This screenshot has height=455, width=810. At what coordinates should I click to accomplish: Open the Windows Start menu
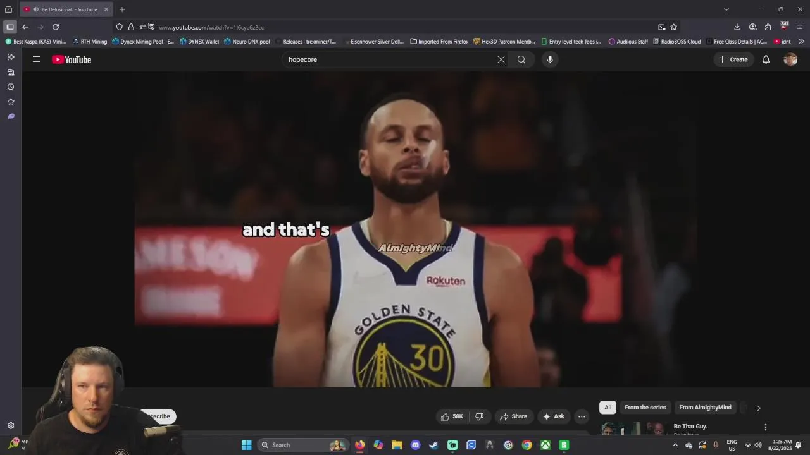click(x=246, y=445)
